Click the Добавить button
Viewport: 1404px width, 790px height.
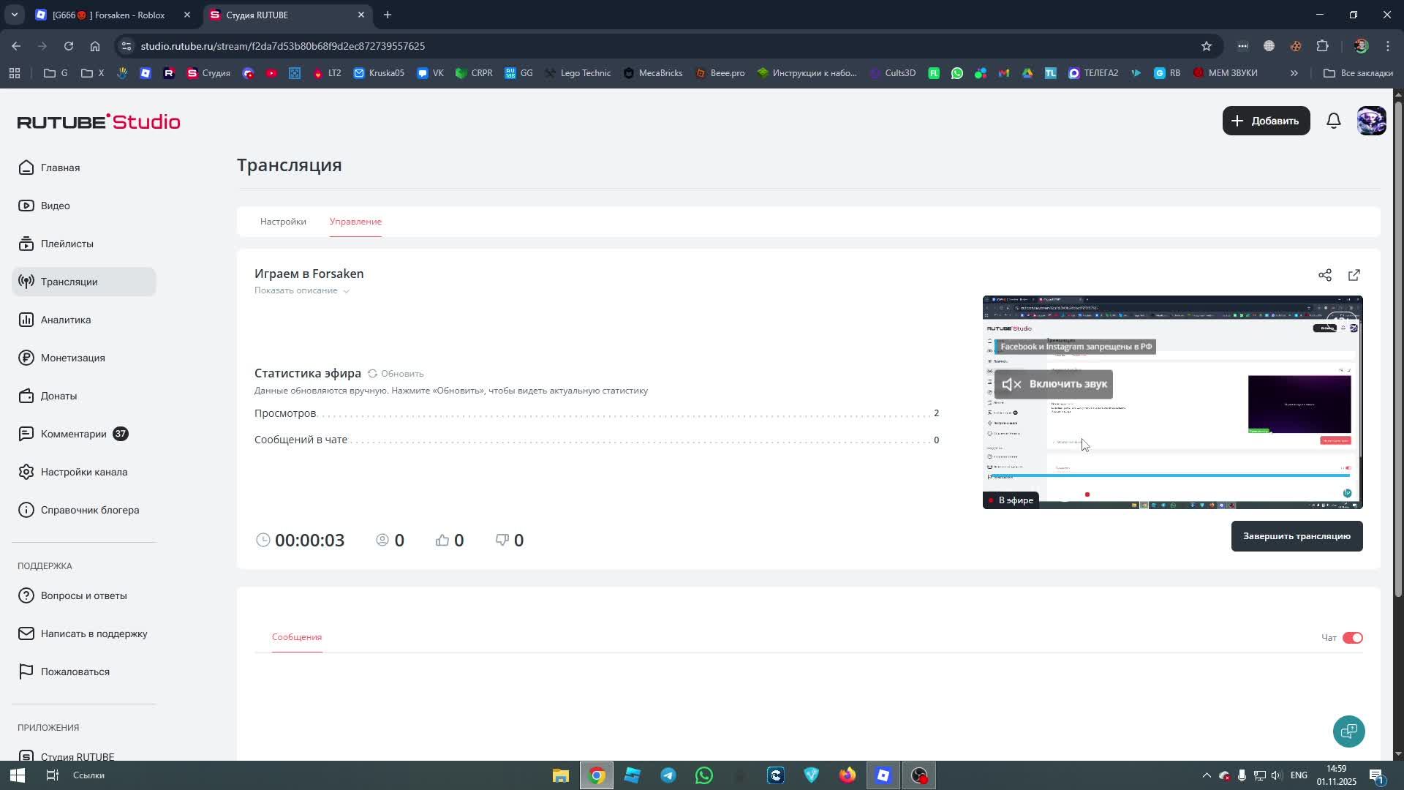[x=1266, y=121]
